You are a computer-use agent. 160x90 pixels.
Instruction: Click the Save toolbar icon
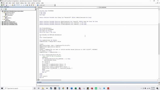6,5
